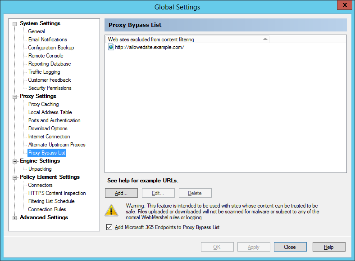Close the Global Settings window with X
355x261 pixels.
tap(345, 5)
